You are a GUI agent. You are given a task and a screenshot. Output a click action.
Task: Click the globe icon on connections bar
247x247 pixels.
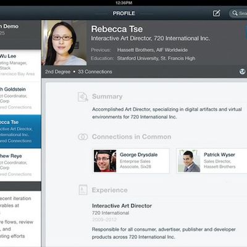[242, 72]
